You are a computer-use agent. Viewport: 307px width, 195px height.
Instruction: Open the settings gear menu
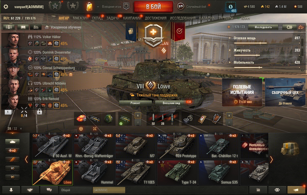pyautogui.click(x=6, y=7)
